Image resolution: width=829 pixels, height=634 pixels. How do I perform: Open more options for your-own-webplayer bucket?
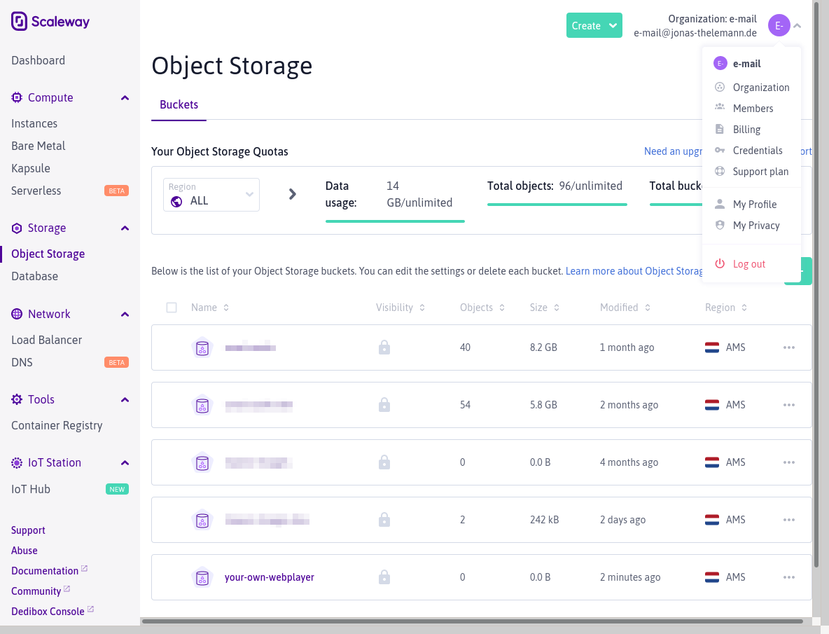pyautogui.click(x=789, y=577)
